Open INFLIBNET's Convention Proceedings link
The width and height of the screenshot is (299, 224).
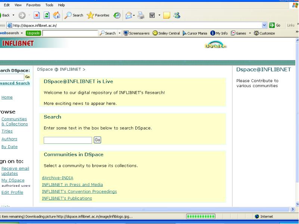[79, 192]
